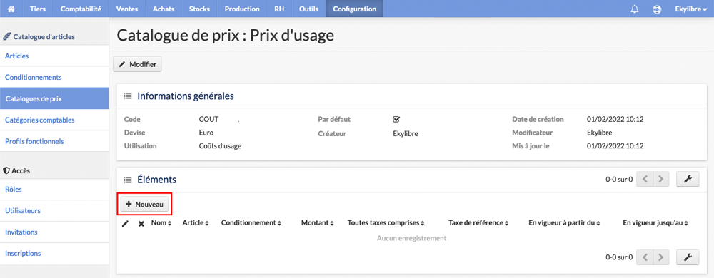714x278 pixels.
Task: Select the Configuration menu
Action: 355,9
